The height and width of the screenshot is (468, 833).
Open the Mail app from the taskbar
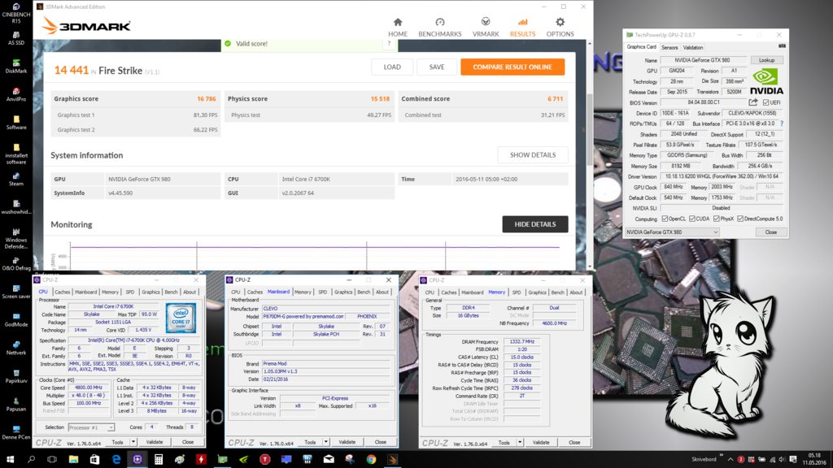click(329, 459)
